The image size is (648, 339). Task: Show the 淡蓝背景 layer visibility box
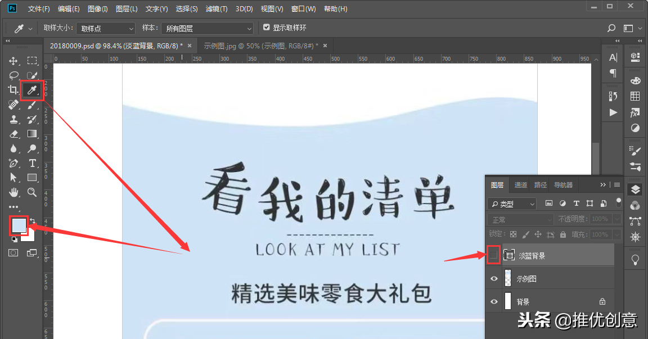(x=493, y=255)
